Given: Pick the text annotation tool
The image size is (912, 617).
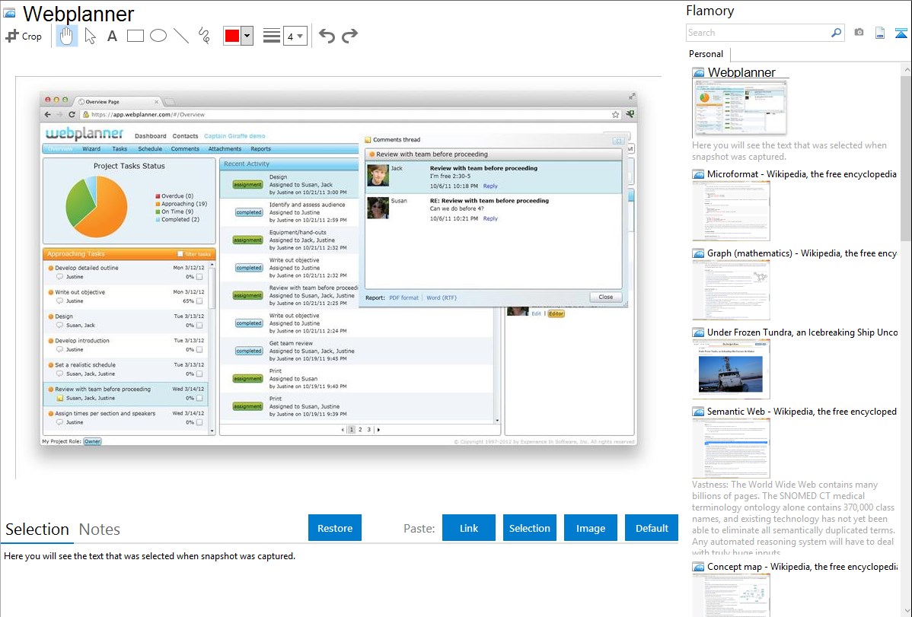Looking at the screenshot, I should [x=112, y=36].
